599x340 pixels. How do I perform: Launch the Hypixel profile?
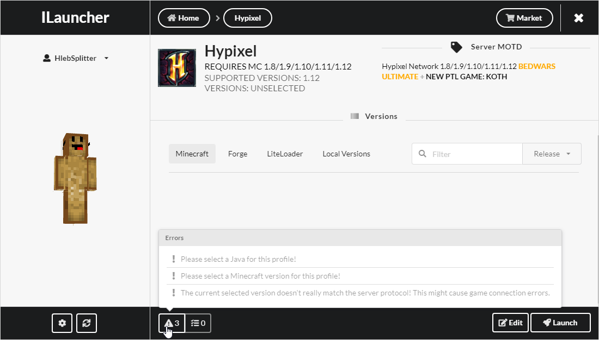tap(560, 322)
